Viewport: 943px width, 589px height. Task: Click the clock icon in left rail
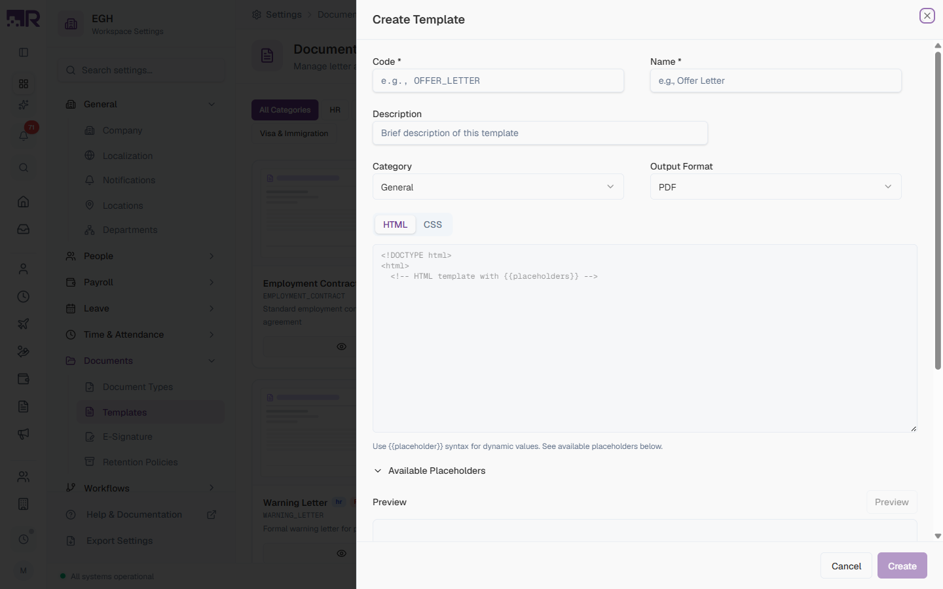pos(24,296)
